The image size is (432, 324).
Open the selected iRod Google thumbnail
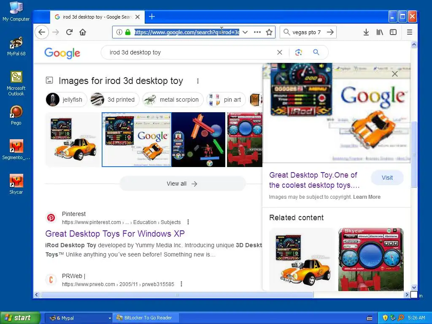point(136,139)
